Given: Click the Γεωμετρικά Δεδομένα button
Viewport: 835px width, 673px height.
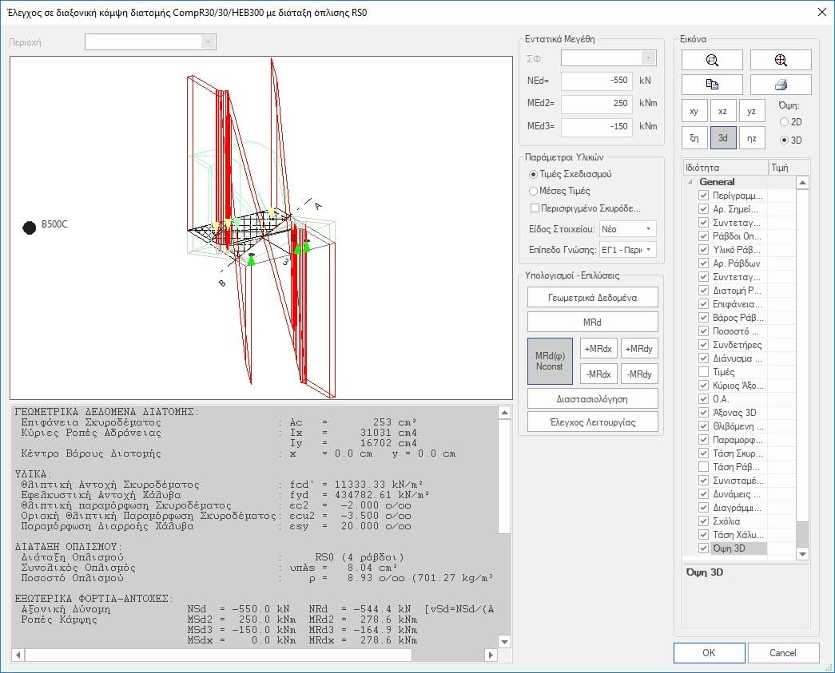Looking at the screenshot, I should click(592, 297).
